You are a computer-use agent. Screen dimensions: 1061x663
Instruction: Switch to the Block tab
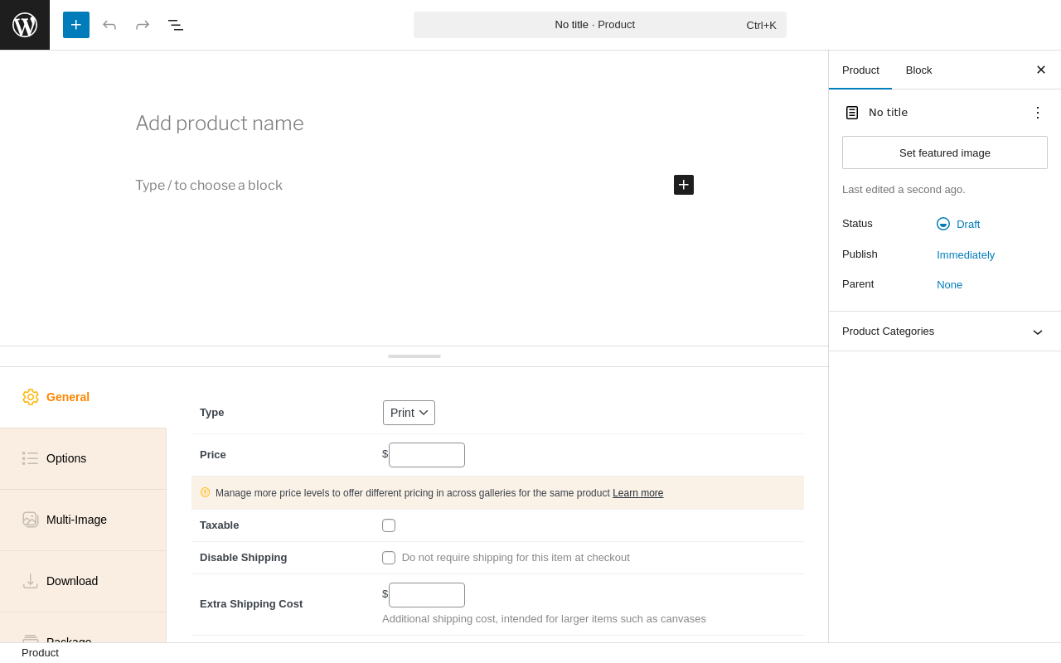(x=918, y=70)
